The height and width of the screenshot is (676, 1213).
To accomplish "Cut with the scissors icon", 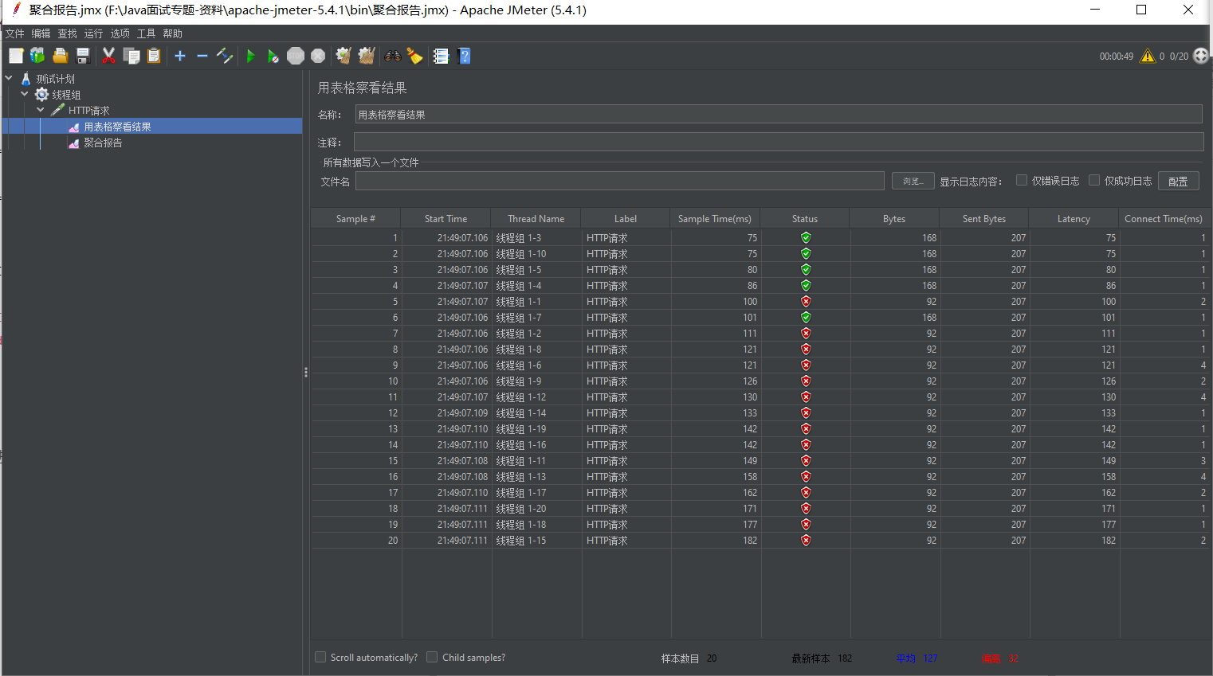I will tap(109, 56).
